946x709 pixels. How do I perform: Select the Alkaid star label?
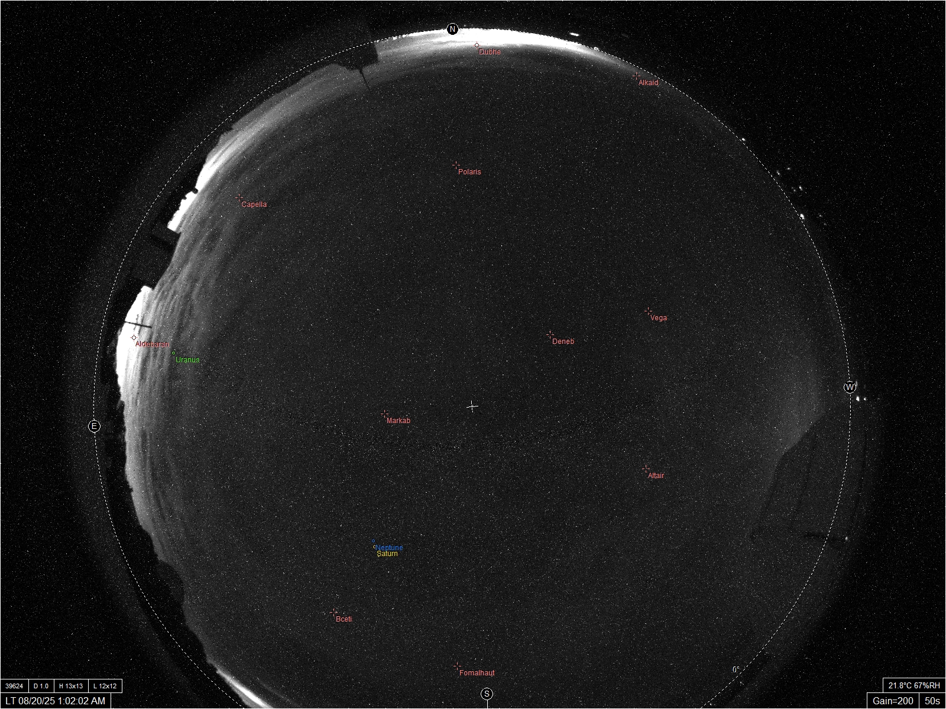pos(648,83)
